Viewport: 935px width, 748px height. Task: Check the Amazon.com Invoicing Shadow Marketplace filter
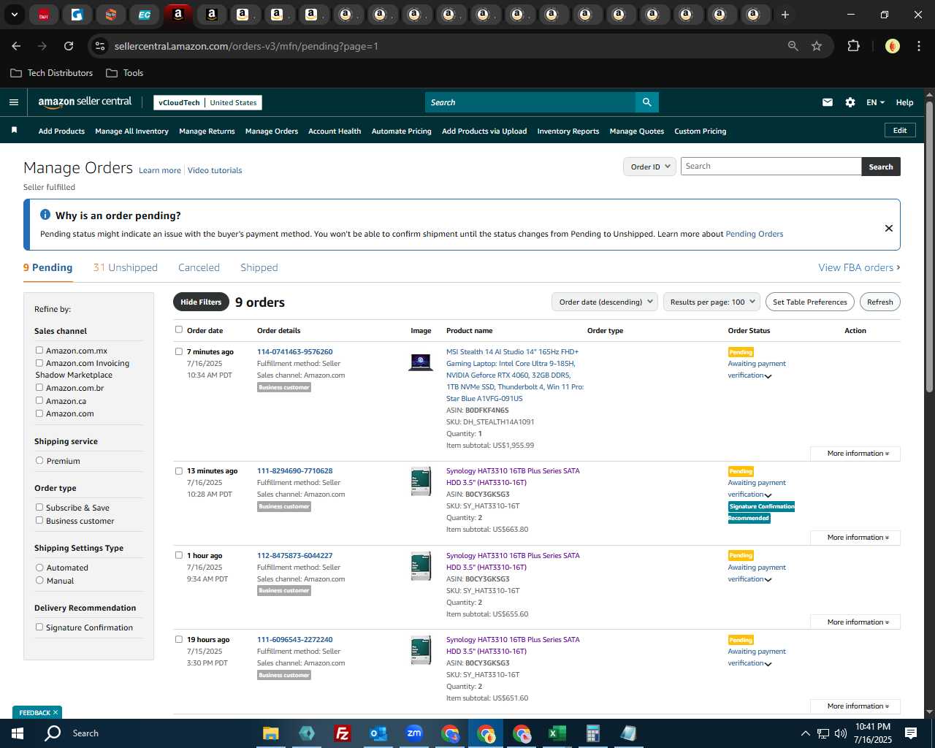click(39, 362)
